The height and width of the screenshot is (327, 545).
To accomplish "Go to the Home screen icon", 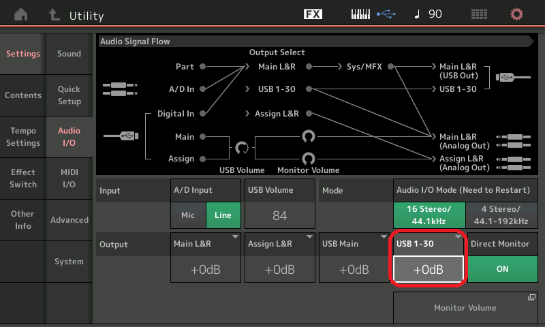I will tap(22, 14).
